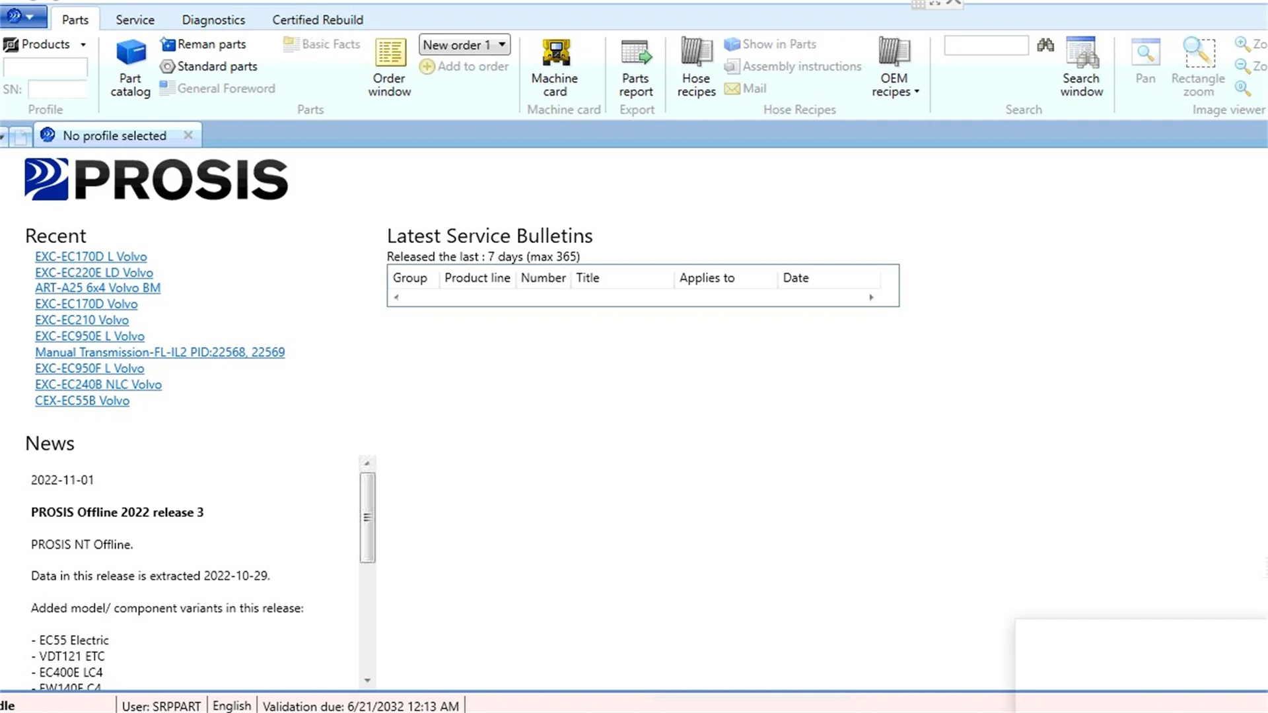
Task: Open the Machine card
Action: click(555, 67)
